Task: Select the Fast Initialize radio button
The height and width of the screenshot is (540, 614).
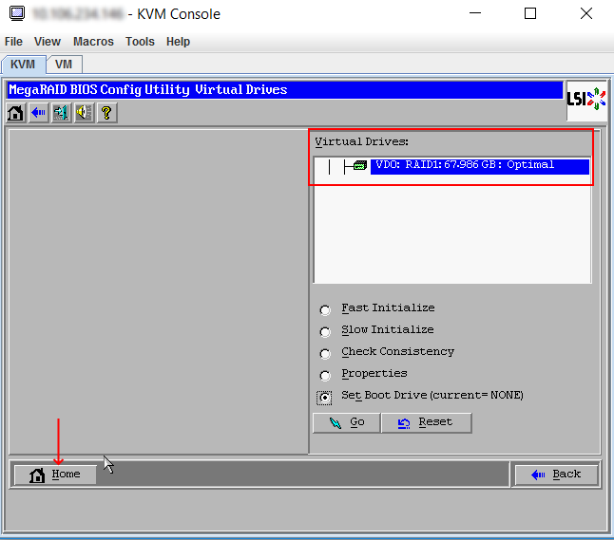Action: (325, 310)
